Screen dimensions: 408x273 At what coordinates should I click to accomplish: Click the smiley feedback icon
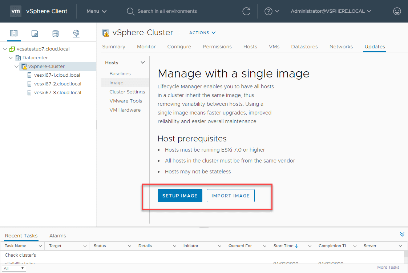click(397, 11)
